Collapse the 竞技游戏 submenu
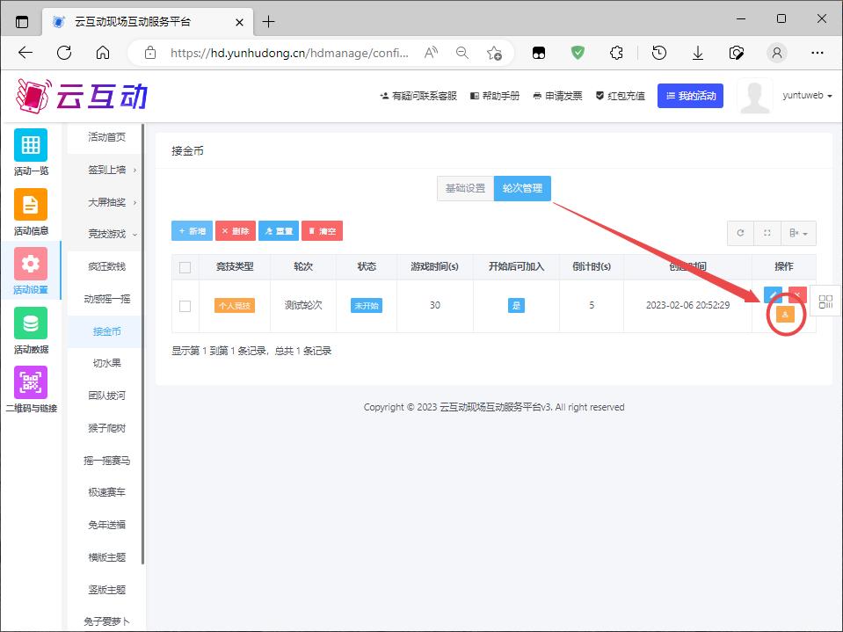Screen dimensions: 843x632 tap(107, 234)
